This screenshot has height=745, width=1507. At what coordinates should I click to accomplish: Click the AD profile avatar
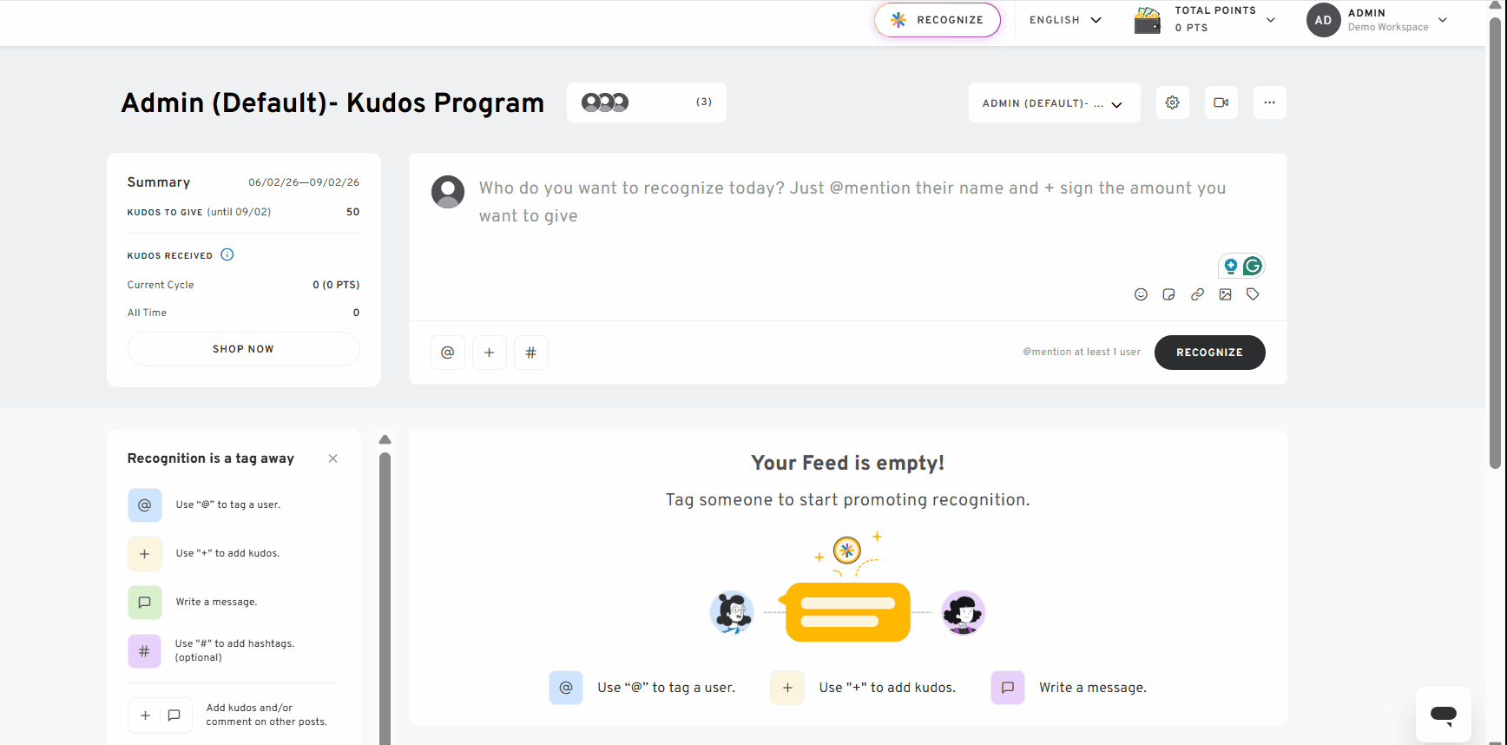pos(1323,20)
